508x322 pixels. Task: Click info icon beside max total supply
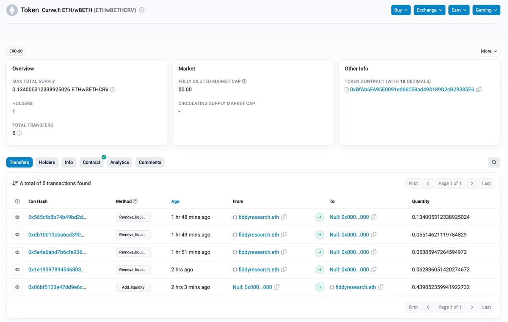pos(113,90)
